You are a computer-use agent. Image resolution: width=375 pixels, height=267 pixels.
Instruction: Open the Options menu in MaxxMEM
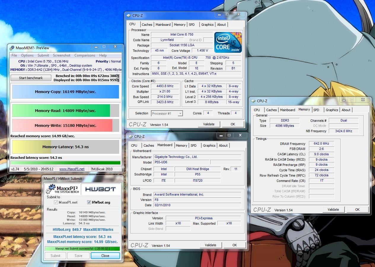[x=27, y=55]
